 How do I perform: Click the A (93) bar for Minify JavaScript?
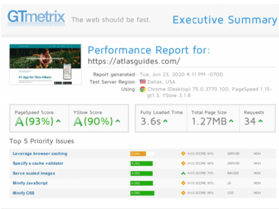click(142, 183)
